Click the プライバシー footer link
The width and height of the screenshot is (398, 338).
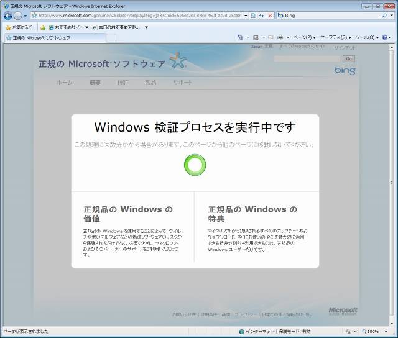[x=246, y=314]
